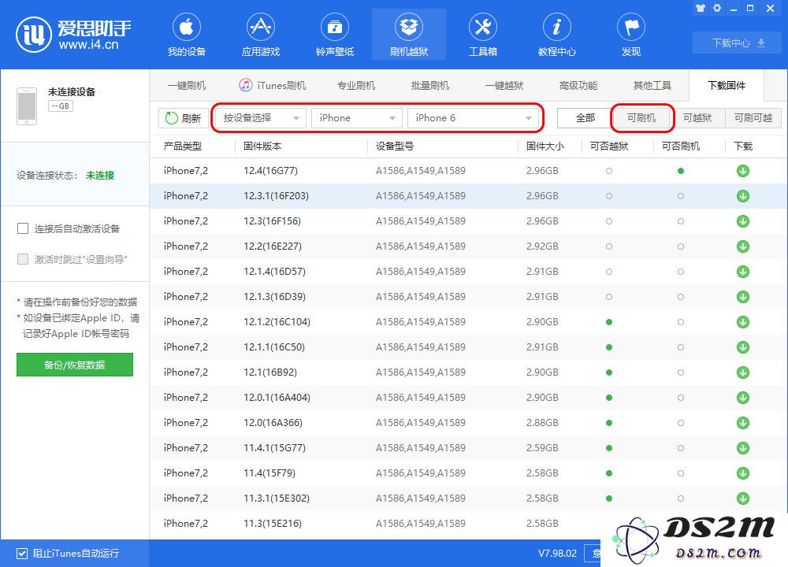Switch to iTunes刷机 tab
This screenshot has height=567, width=788.
[x=273, y=85]
